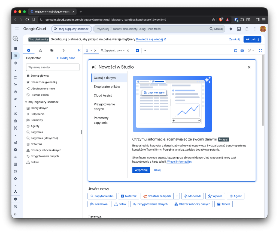Create new Model ML
The image size is (279, 233).
click(x=193, y=196)
